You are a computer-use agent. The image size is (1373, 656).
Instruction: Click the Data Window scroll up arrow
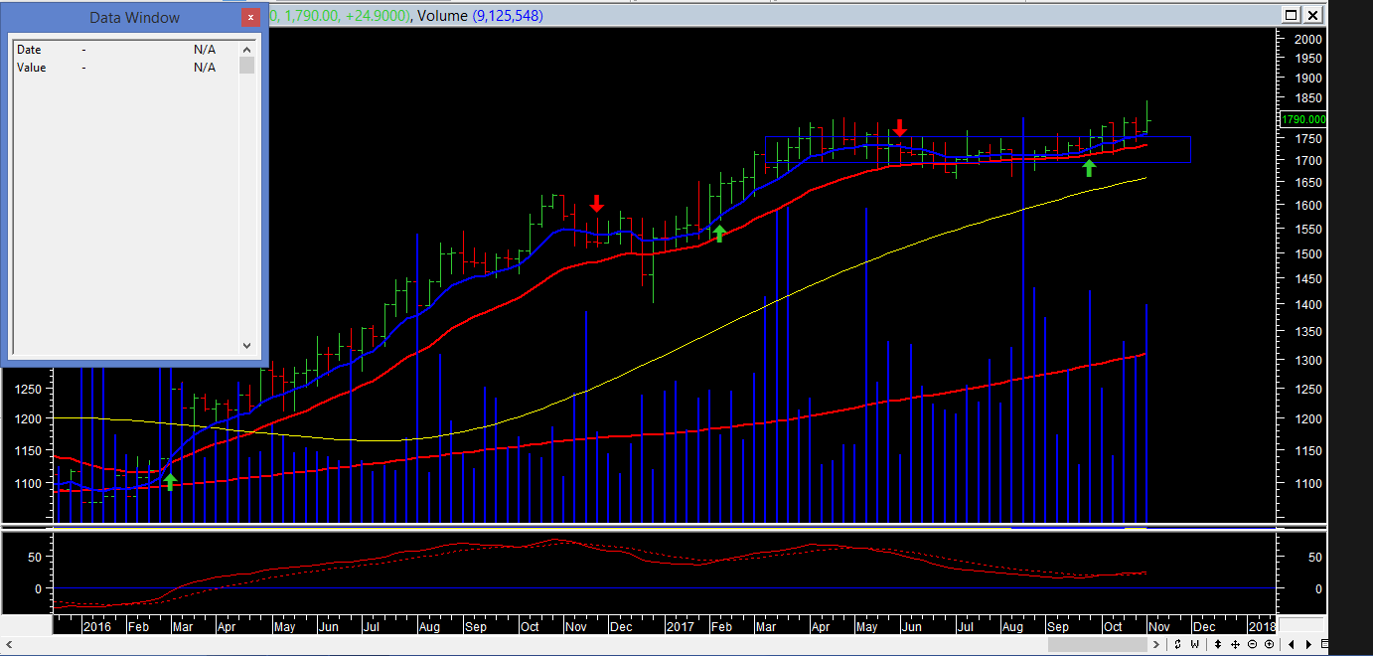(247, 48)
